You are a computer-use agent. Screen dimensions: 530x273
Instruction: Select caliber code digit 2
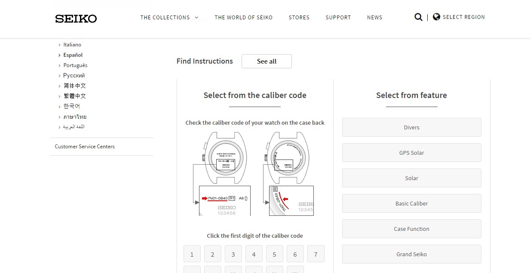pos(212,254)
